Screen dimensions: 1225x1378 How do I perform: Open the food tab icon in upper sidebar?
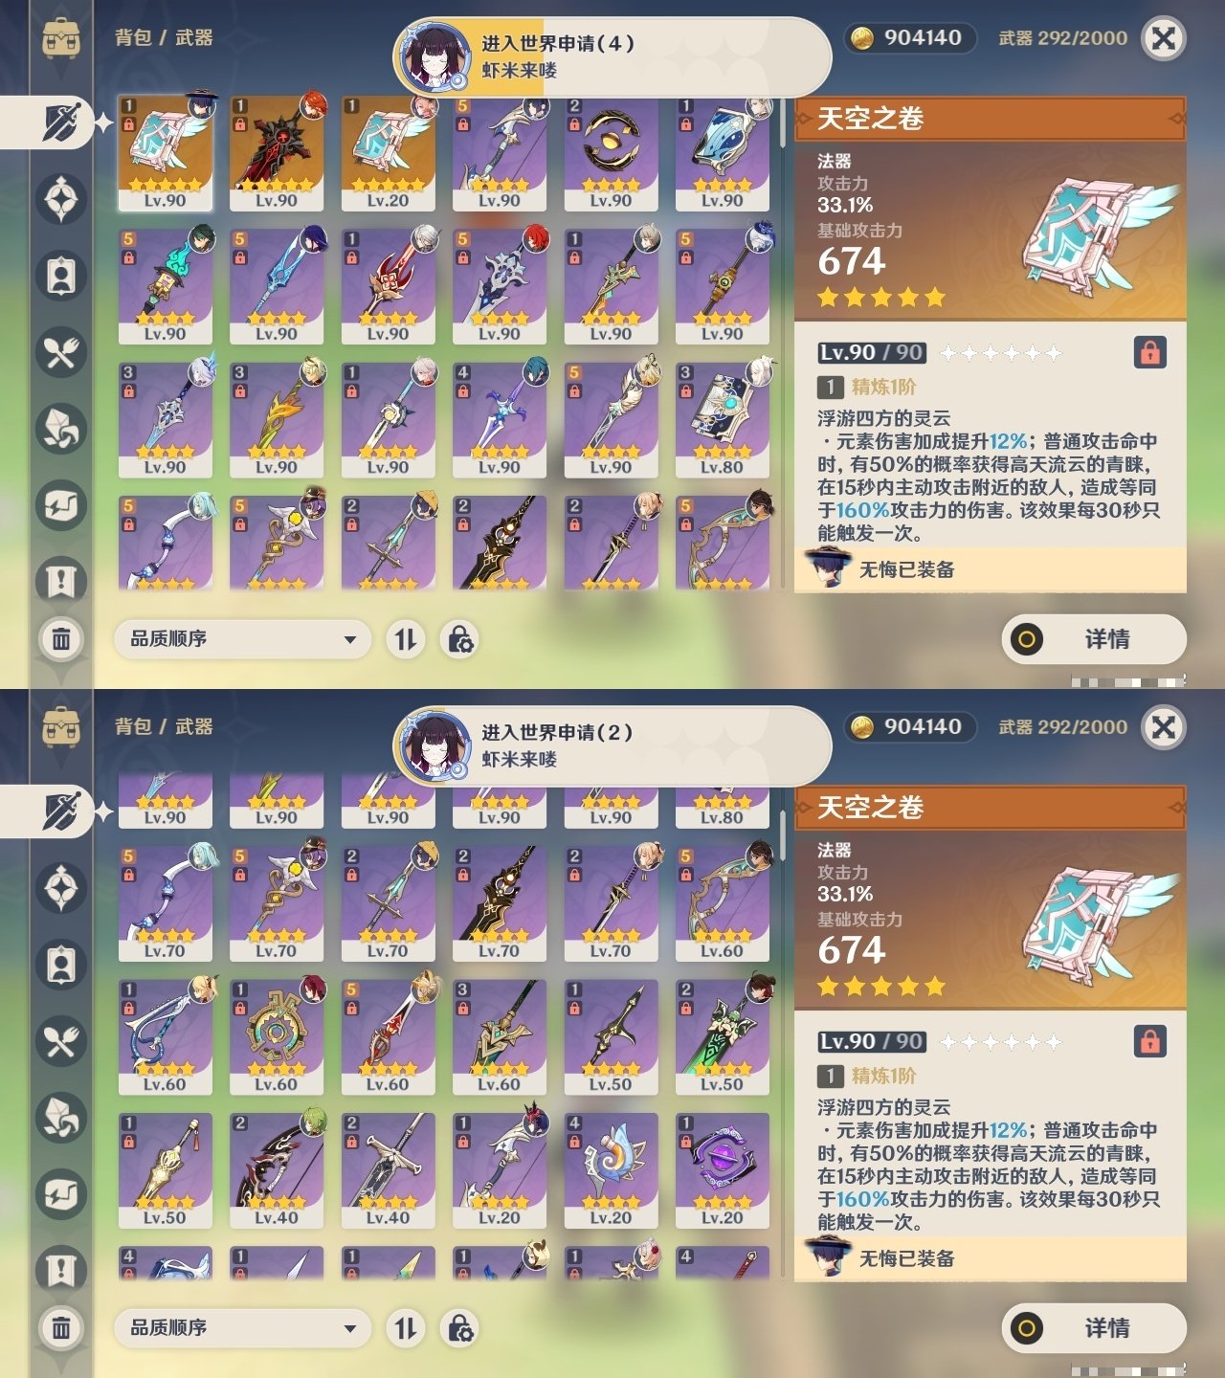coord(61,353)
